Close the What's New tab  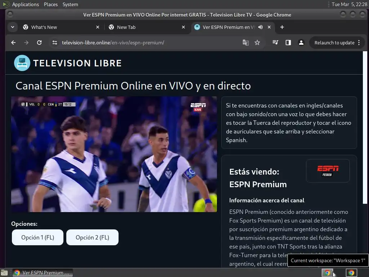(x=98, y=27)
